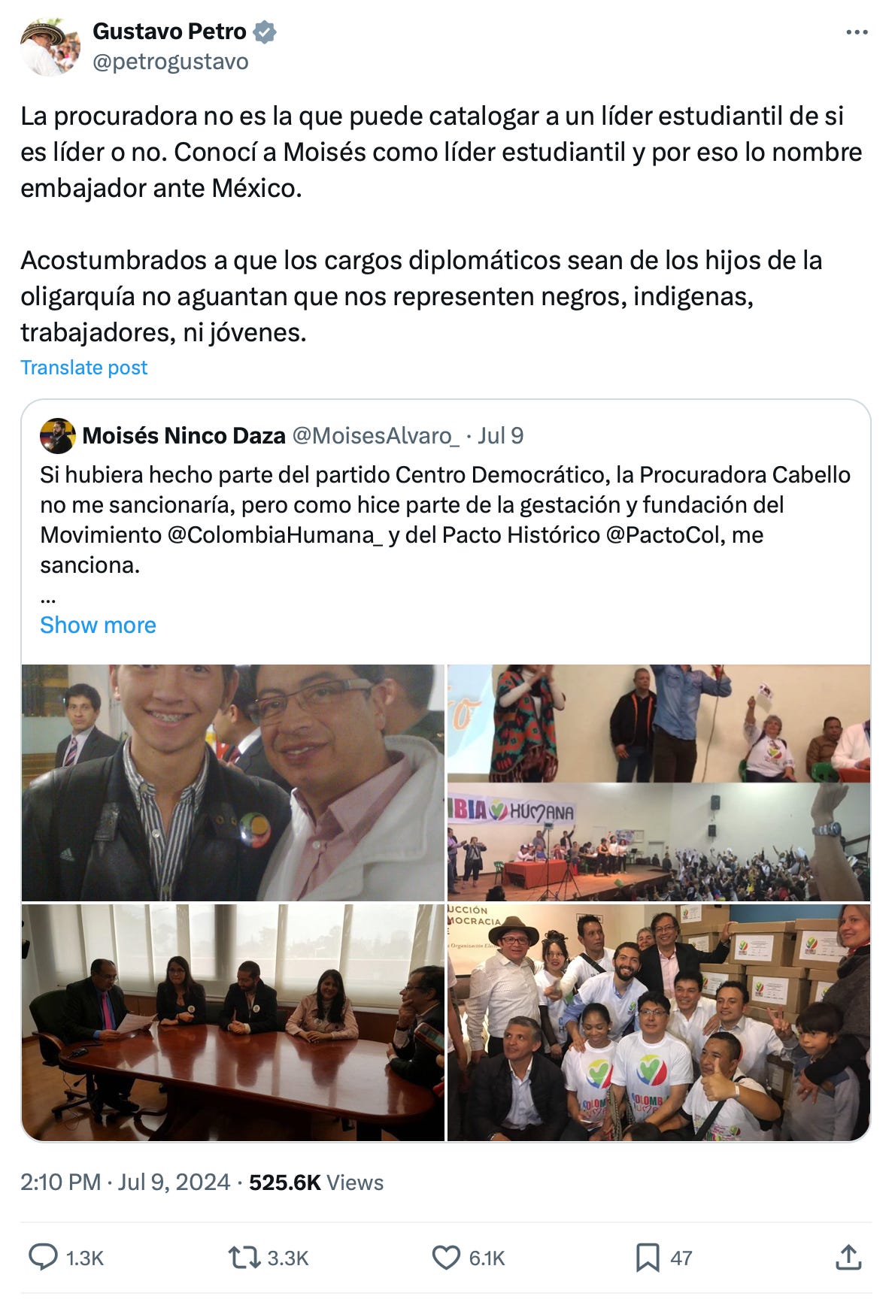Click Translate post link
The width and height of the screenshot is (895, 1302).
pyautogui.click(x=83, y=368)
